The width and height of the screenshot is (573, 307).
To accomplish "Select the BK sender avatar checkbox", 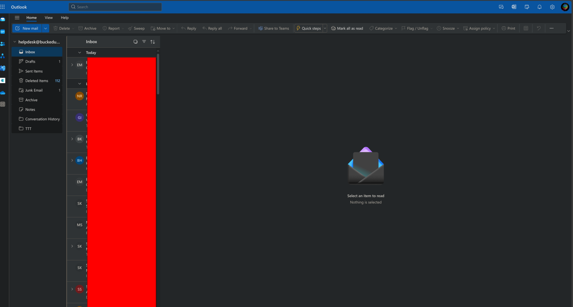I will coord(79,139).
